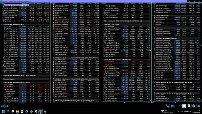Click Érzékelő column header above the Battery group

point(163,3)
